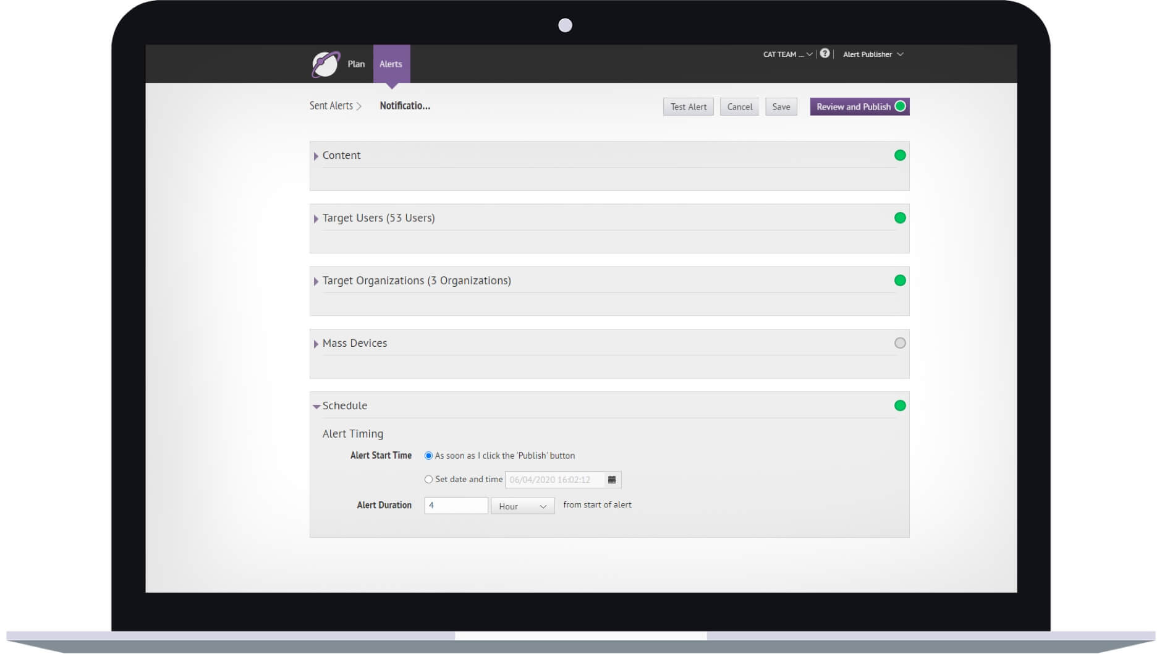Click the Alert Duration number field
The image size is (1162, 654).
coord(456,506)
